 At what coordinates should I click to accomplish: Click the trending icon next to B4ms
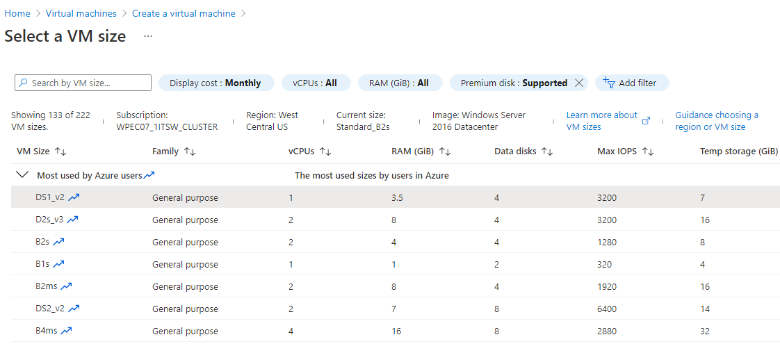[x=66, y=329]
